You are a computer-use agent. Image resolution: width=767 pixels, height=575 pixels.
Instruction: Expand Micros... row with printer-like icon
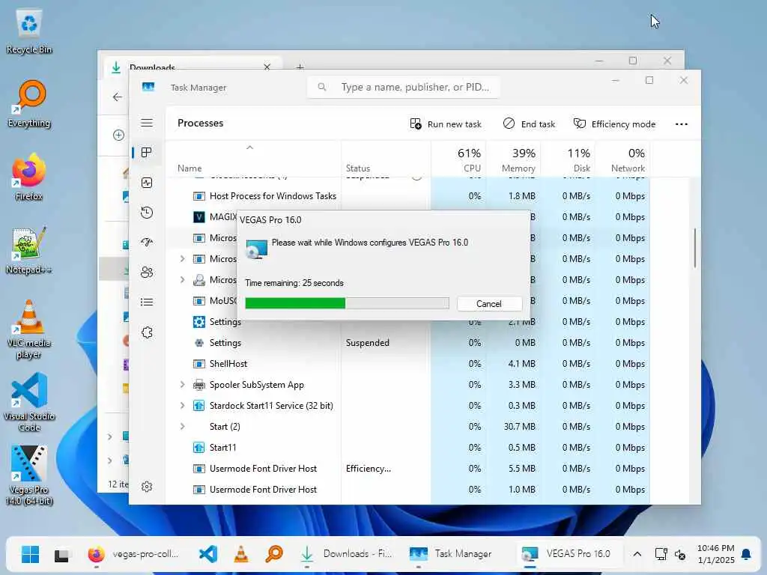pyautogui.click(x=182, y=280)
